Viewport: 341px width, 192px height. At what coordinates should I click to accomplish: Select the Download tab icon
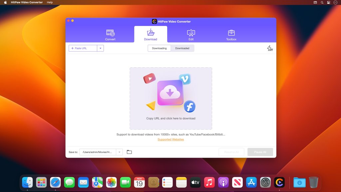tap(151, 32)
